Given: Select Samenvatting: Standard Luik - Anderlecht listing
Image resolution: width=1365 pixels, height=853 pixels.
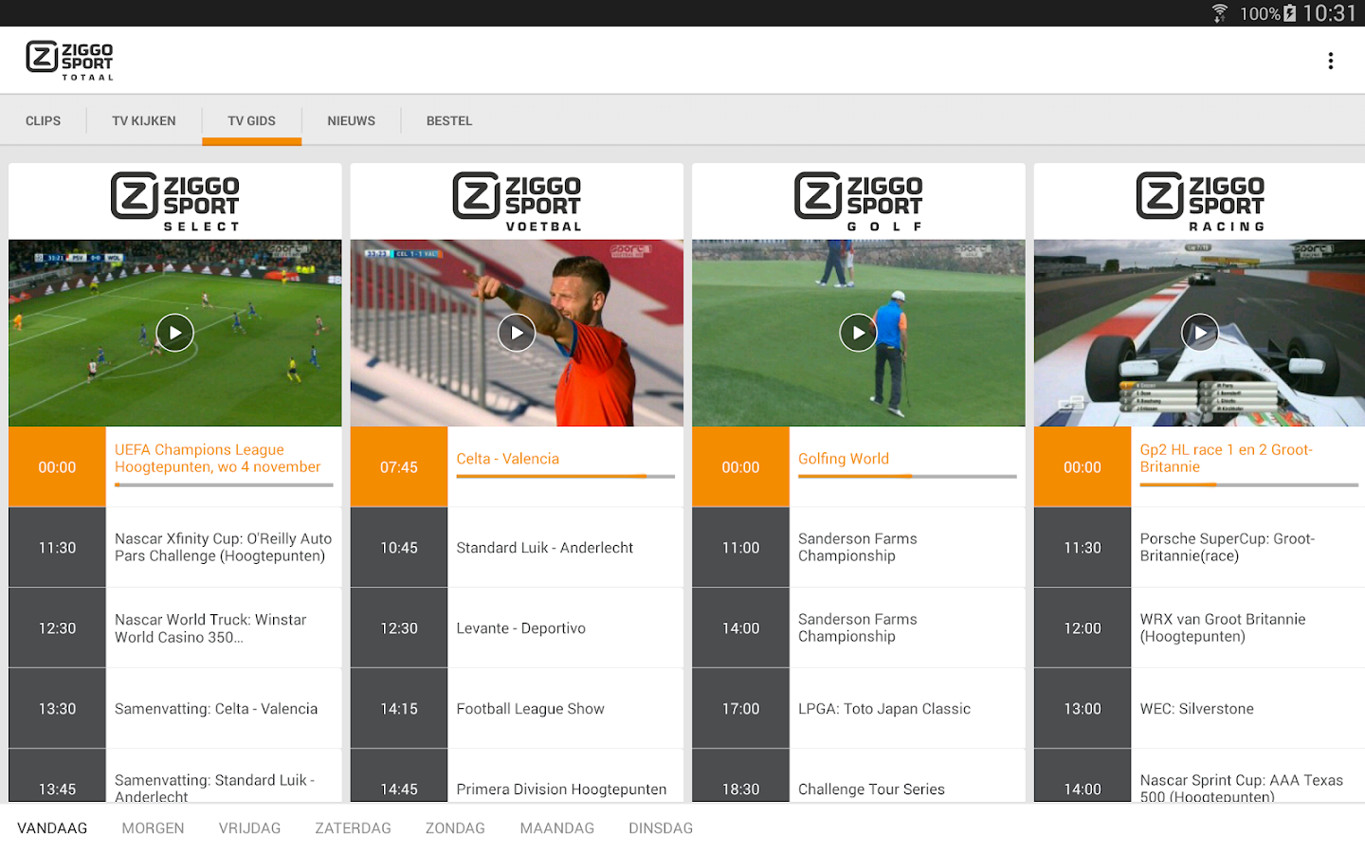Looking at the screenshot, I should click(175, 776).
